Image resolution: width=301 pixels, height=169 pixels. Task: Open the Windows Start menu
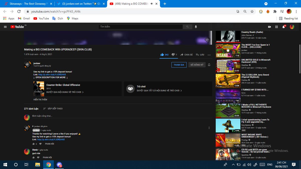[x=5, y=164]
